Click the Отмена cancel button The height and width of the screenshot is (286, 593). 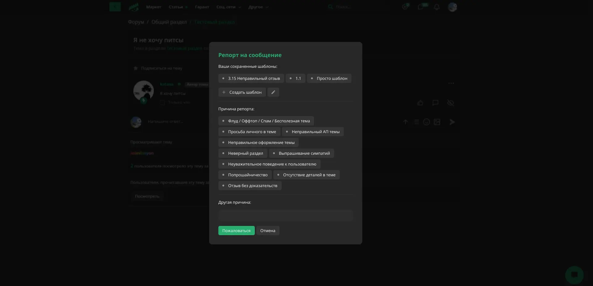(268, 231)
